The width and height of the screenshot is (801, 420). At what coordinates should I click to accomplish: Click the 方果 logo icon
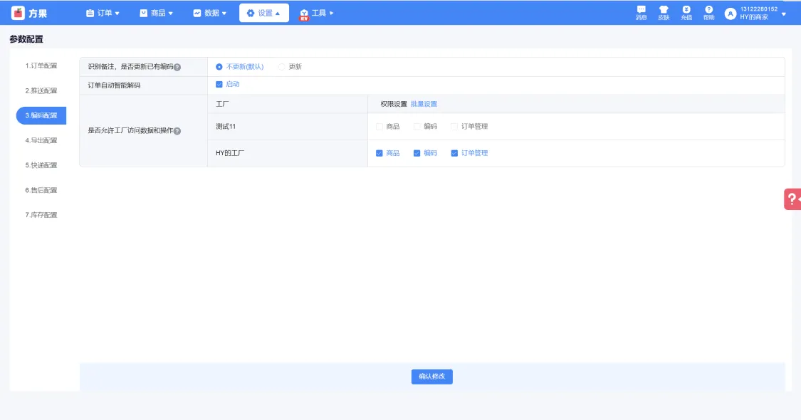pos(19,13)
